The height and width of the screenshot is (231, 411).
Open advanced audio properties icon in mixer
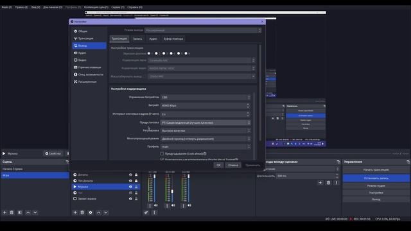click(x=146, y=212)
